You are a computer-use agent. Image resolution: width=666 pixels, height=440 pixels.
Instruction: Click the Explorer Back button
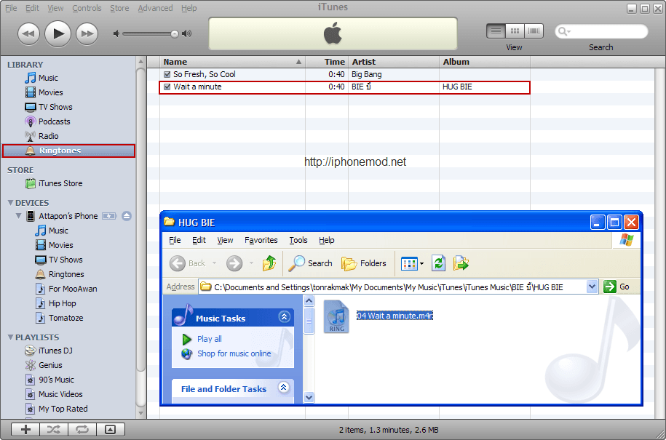(x=187, y=263)
